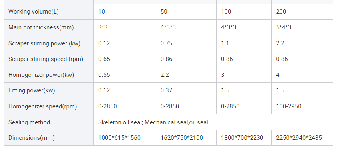Select the 0.37 lifting power value

[167, 90]
